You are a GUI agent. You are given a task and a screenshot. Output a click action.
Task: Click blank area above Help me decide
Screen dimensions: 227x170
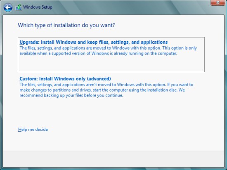click(72, 113)
